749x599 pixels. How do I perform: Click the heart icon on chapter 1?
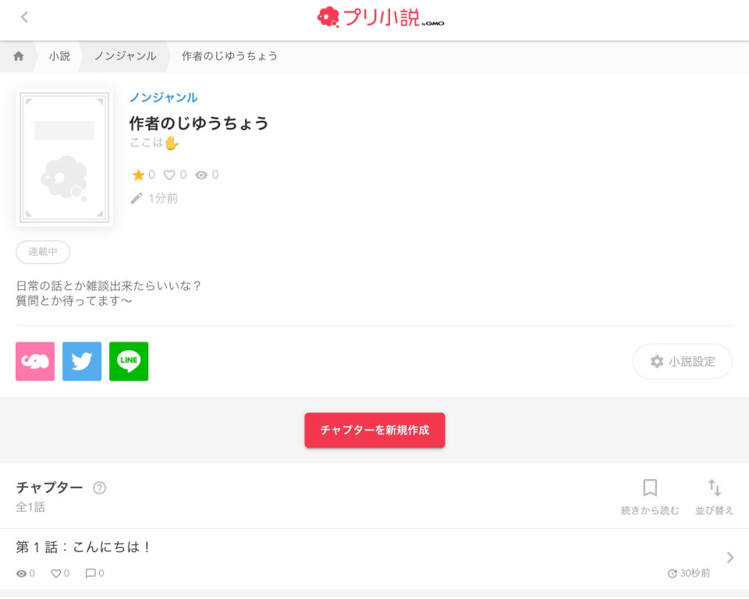click(x=56, y=573)
